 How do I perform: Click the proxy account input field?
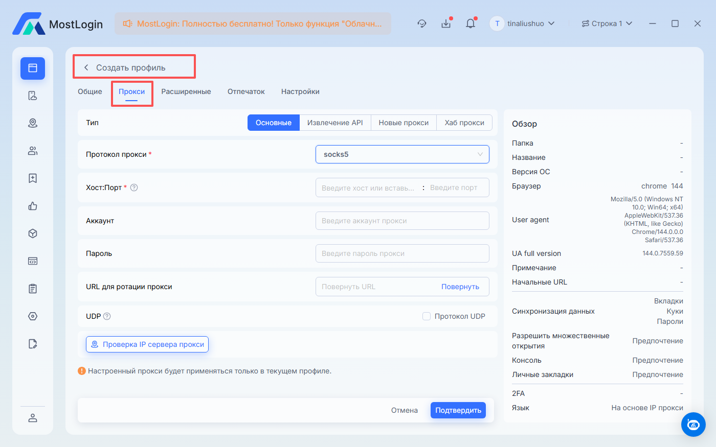click(402, 221)
